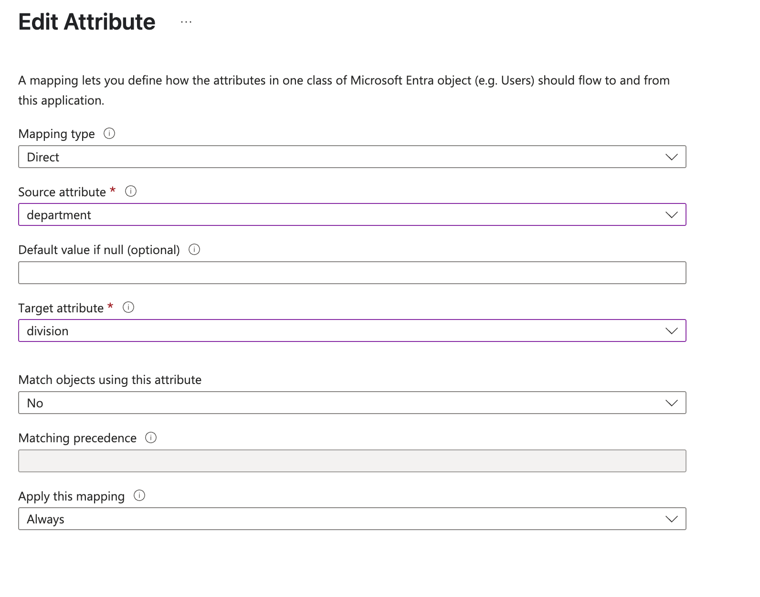Click the 'Always' mapping value
This screenshot has height=597, width=760.
tap(45, 519)
